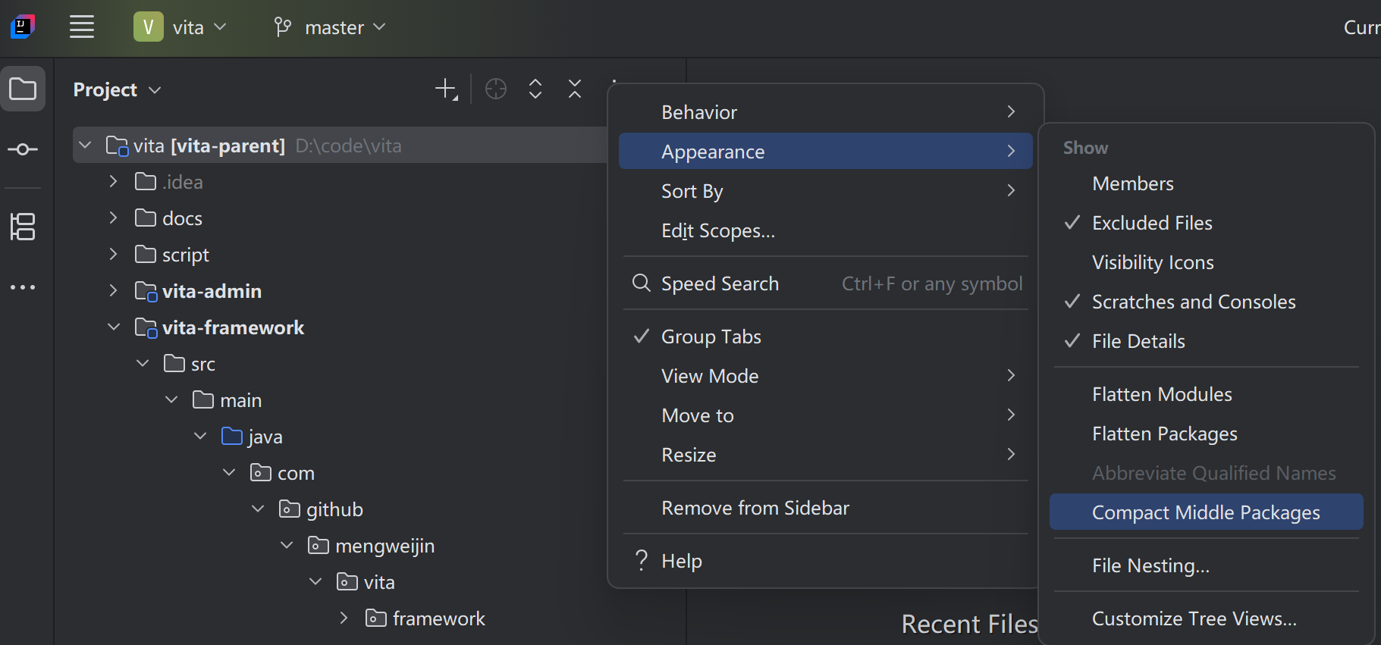Click Customize Tree Views... option
Screen dimensions: 1381x645
click(1194, 618)
